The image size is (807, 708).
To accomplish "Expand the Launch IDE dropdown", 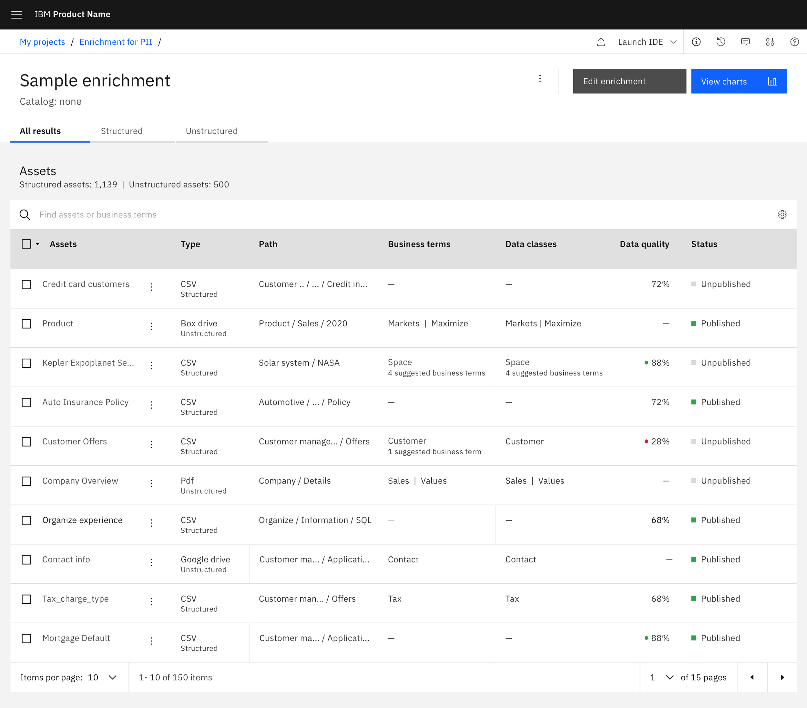I will point(647,42).
